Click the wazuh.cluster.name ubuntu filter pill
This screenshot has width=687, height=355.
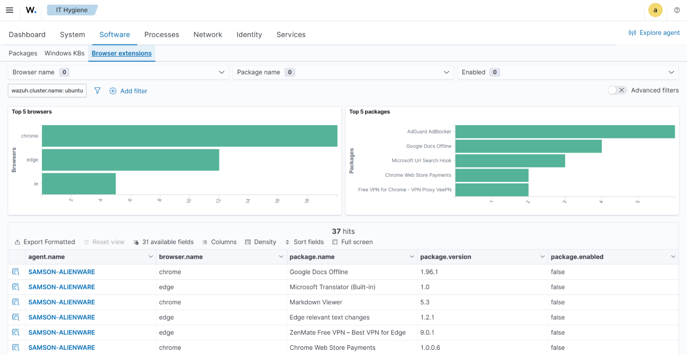[x=47, y=90]
